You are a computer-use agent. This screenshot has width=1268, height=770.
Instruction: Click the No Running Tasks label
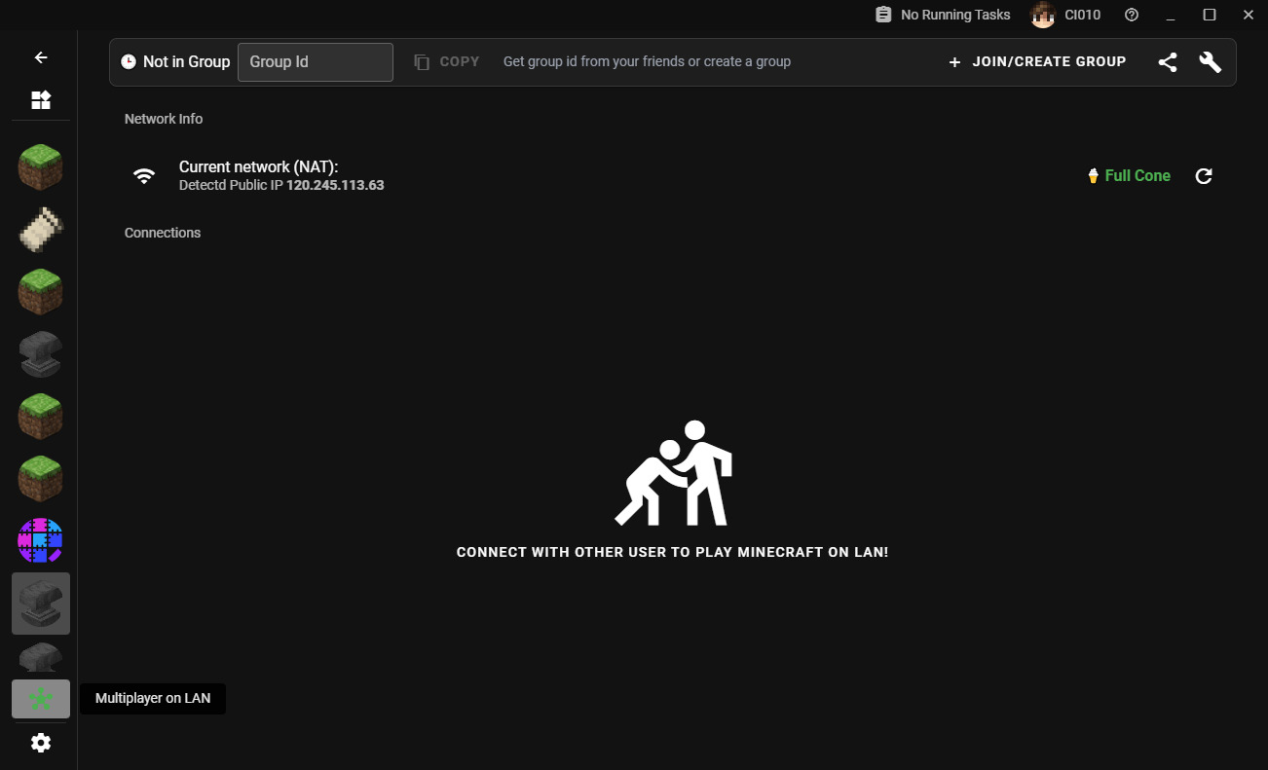pos(955,15)
